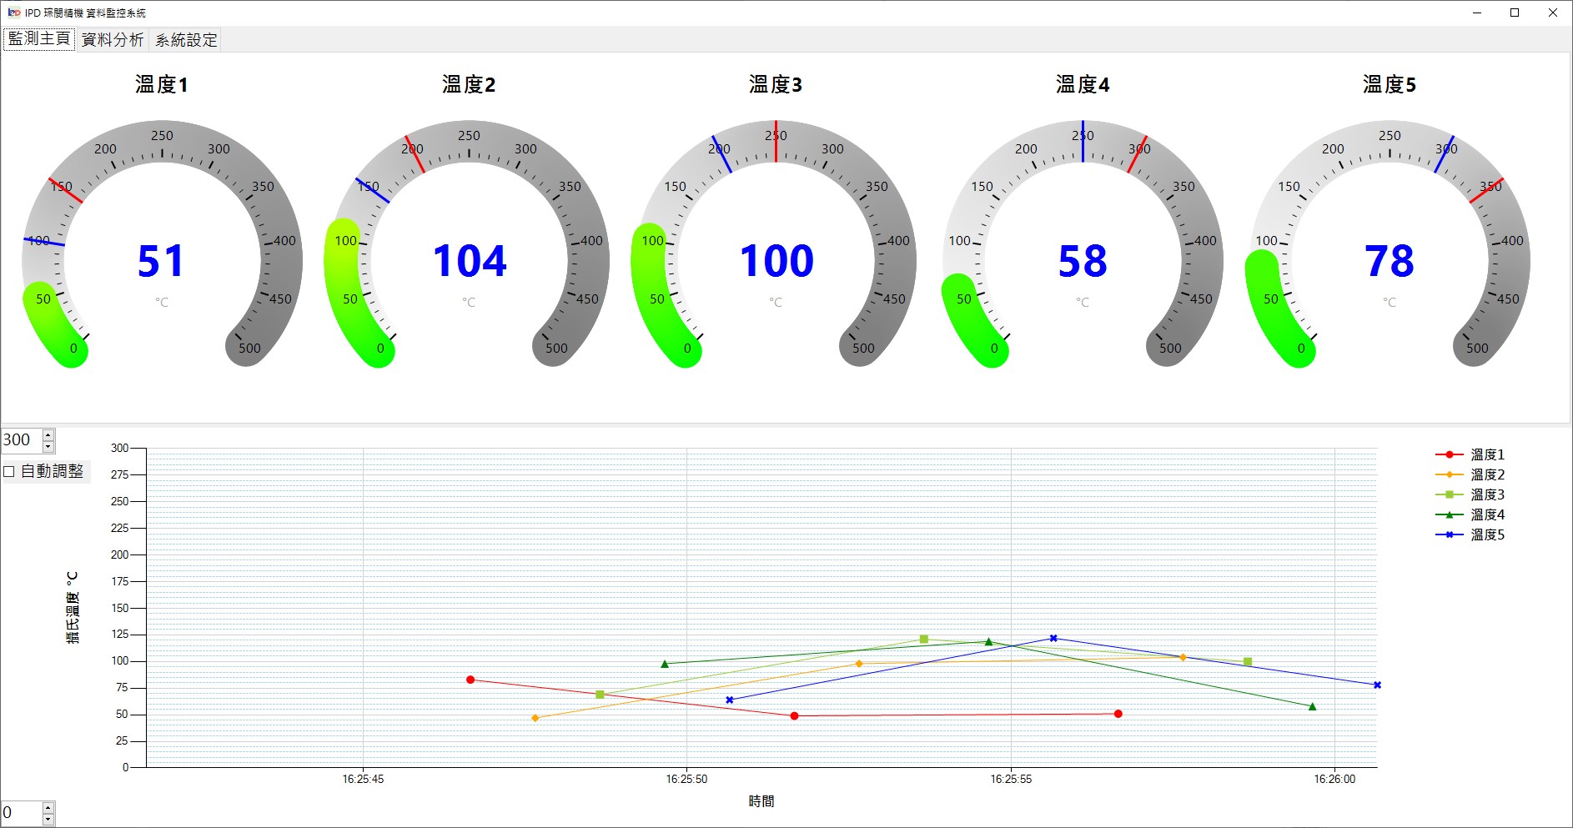1573x828 pixels.
Task: Open the 系統設定 tab
Action: pyautogui.click(x=186, y=39)
